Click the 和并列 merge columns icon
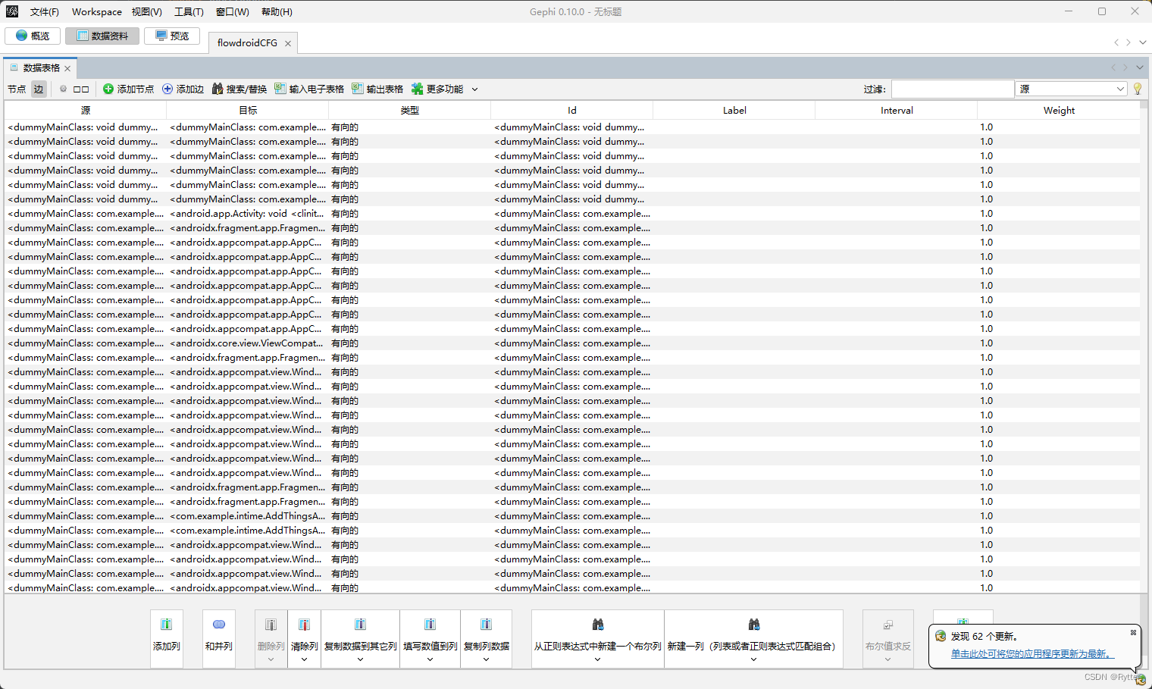The width and height of the screenshot is (1152, 689). pos(219,625)
